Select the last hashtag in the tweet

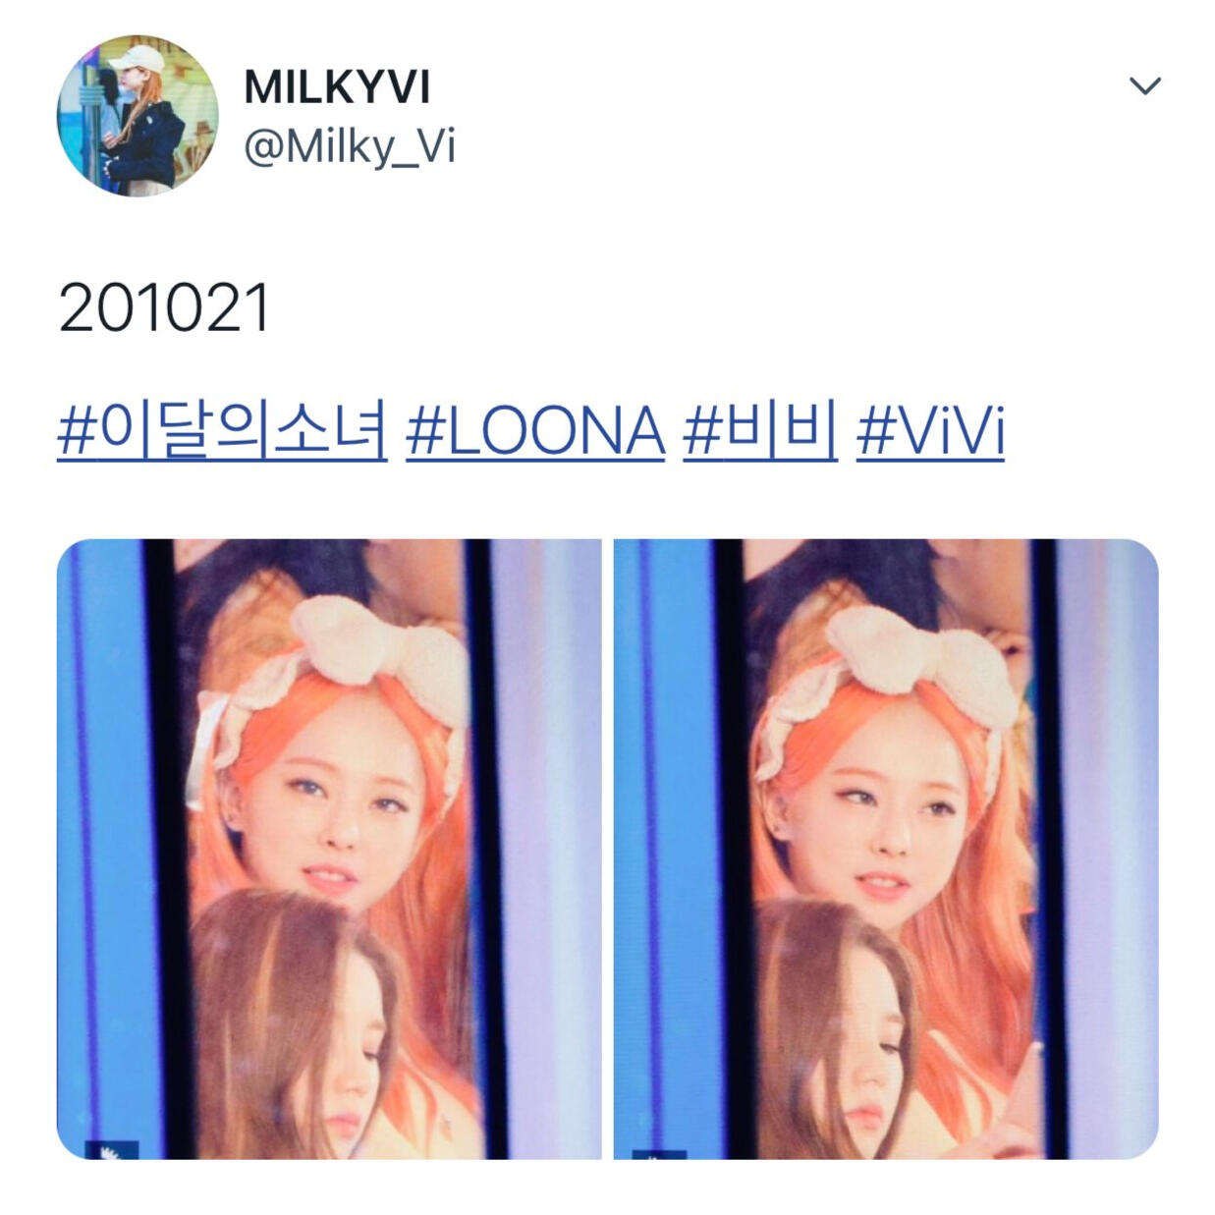(930, 431)
